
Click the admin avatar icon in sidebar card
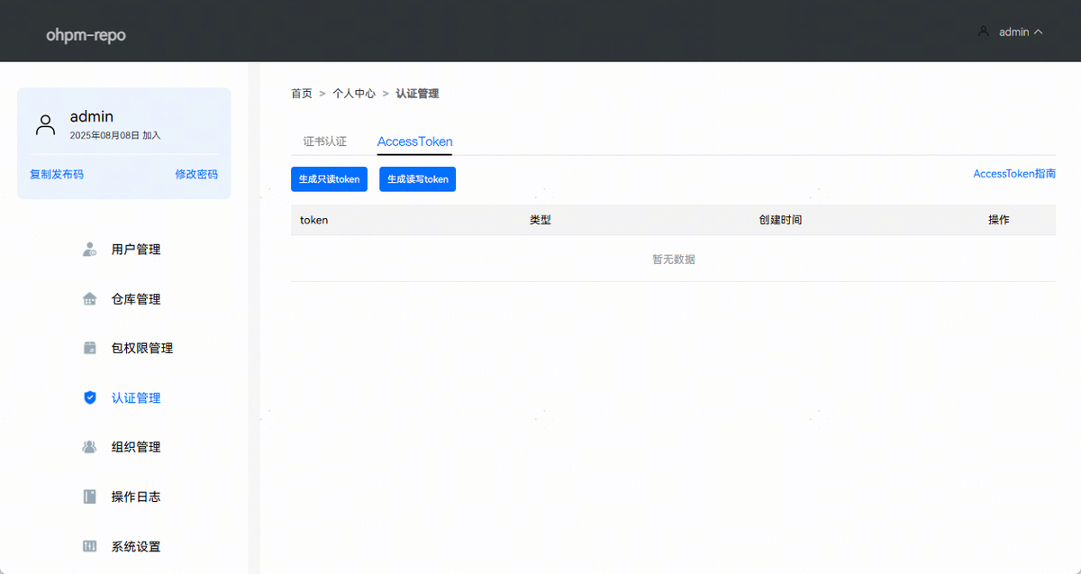point(45,124)
